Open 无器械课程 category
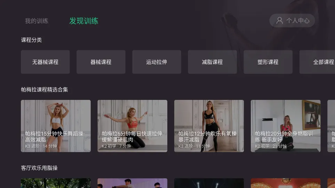Screen dimensions: 335x188 point(45,62)
